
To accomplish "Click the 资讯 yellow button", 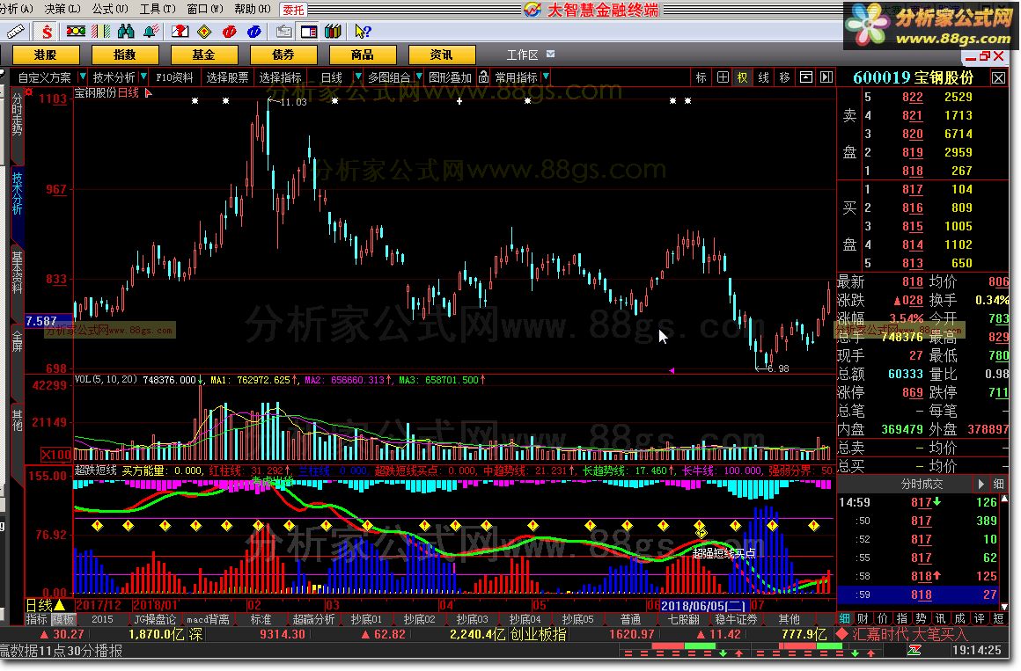I will tap(442, 55).
